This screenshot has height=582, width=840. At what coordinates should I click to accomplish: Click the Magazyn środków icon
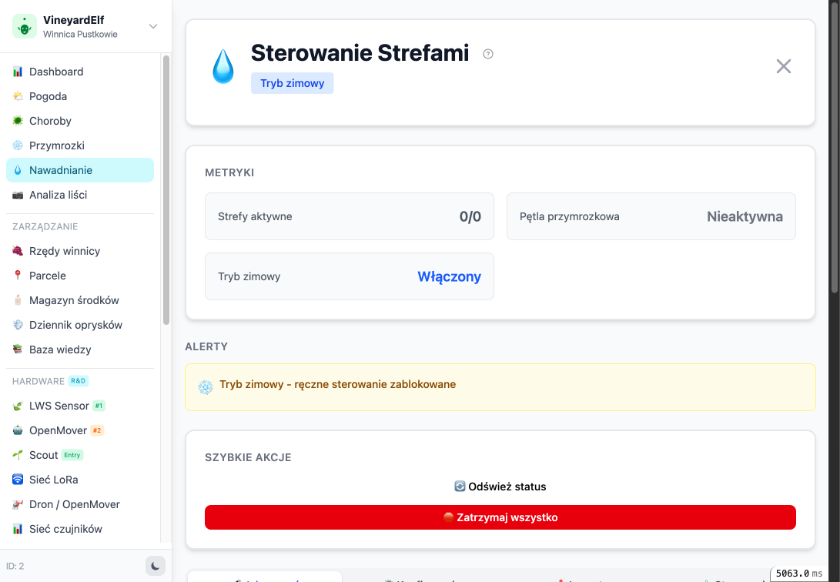(18, 299)
